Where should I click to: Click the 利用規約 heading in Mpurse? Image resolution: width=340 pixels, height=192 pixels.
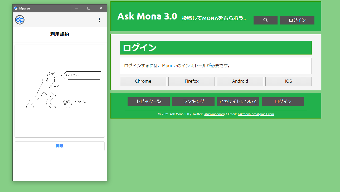click(60, 35)
